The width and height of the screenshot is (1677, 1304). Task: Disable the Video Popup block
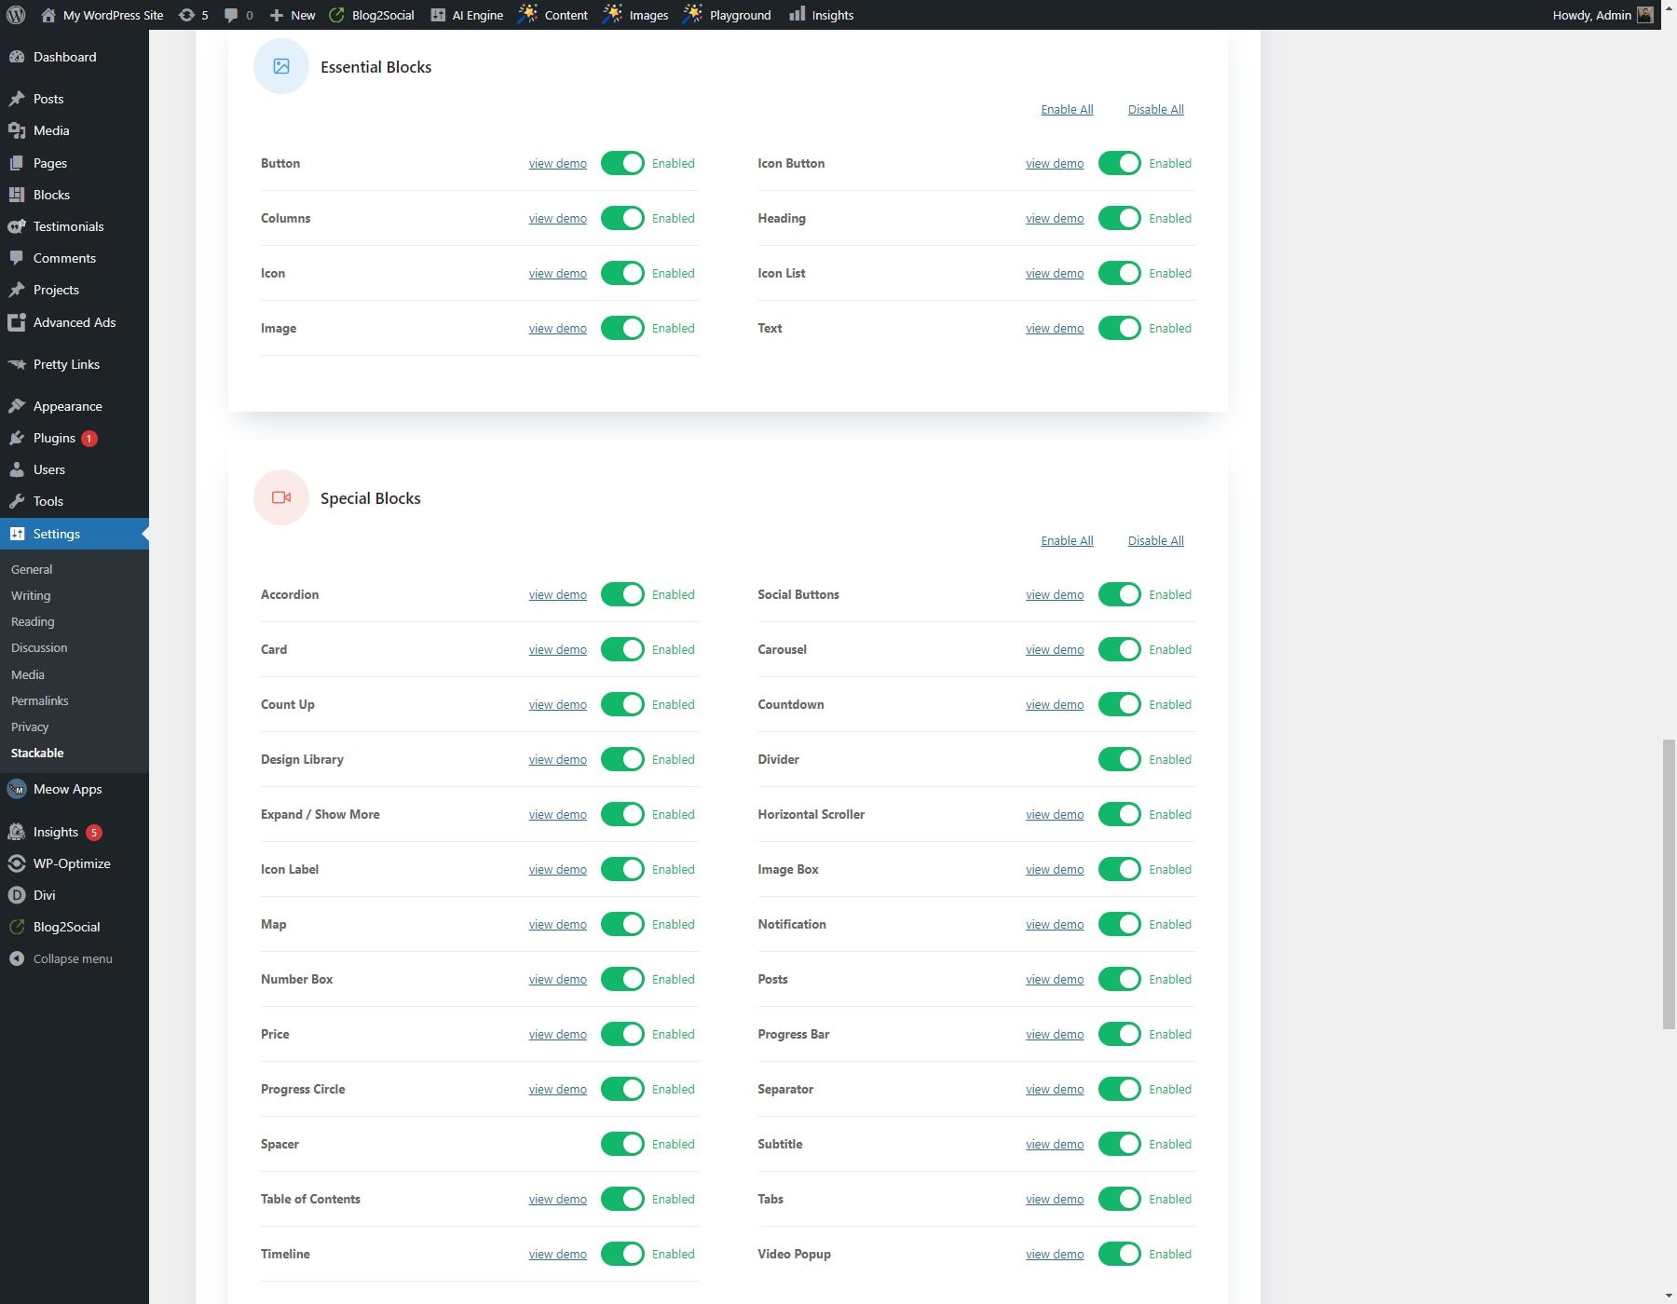pyautogui.click(x=1119, y=1253)
